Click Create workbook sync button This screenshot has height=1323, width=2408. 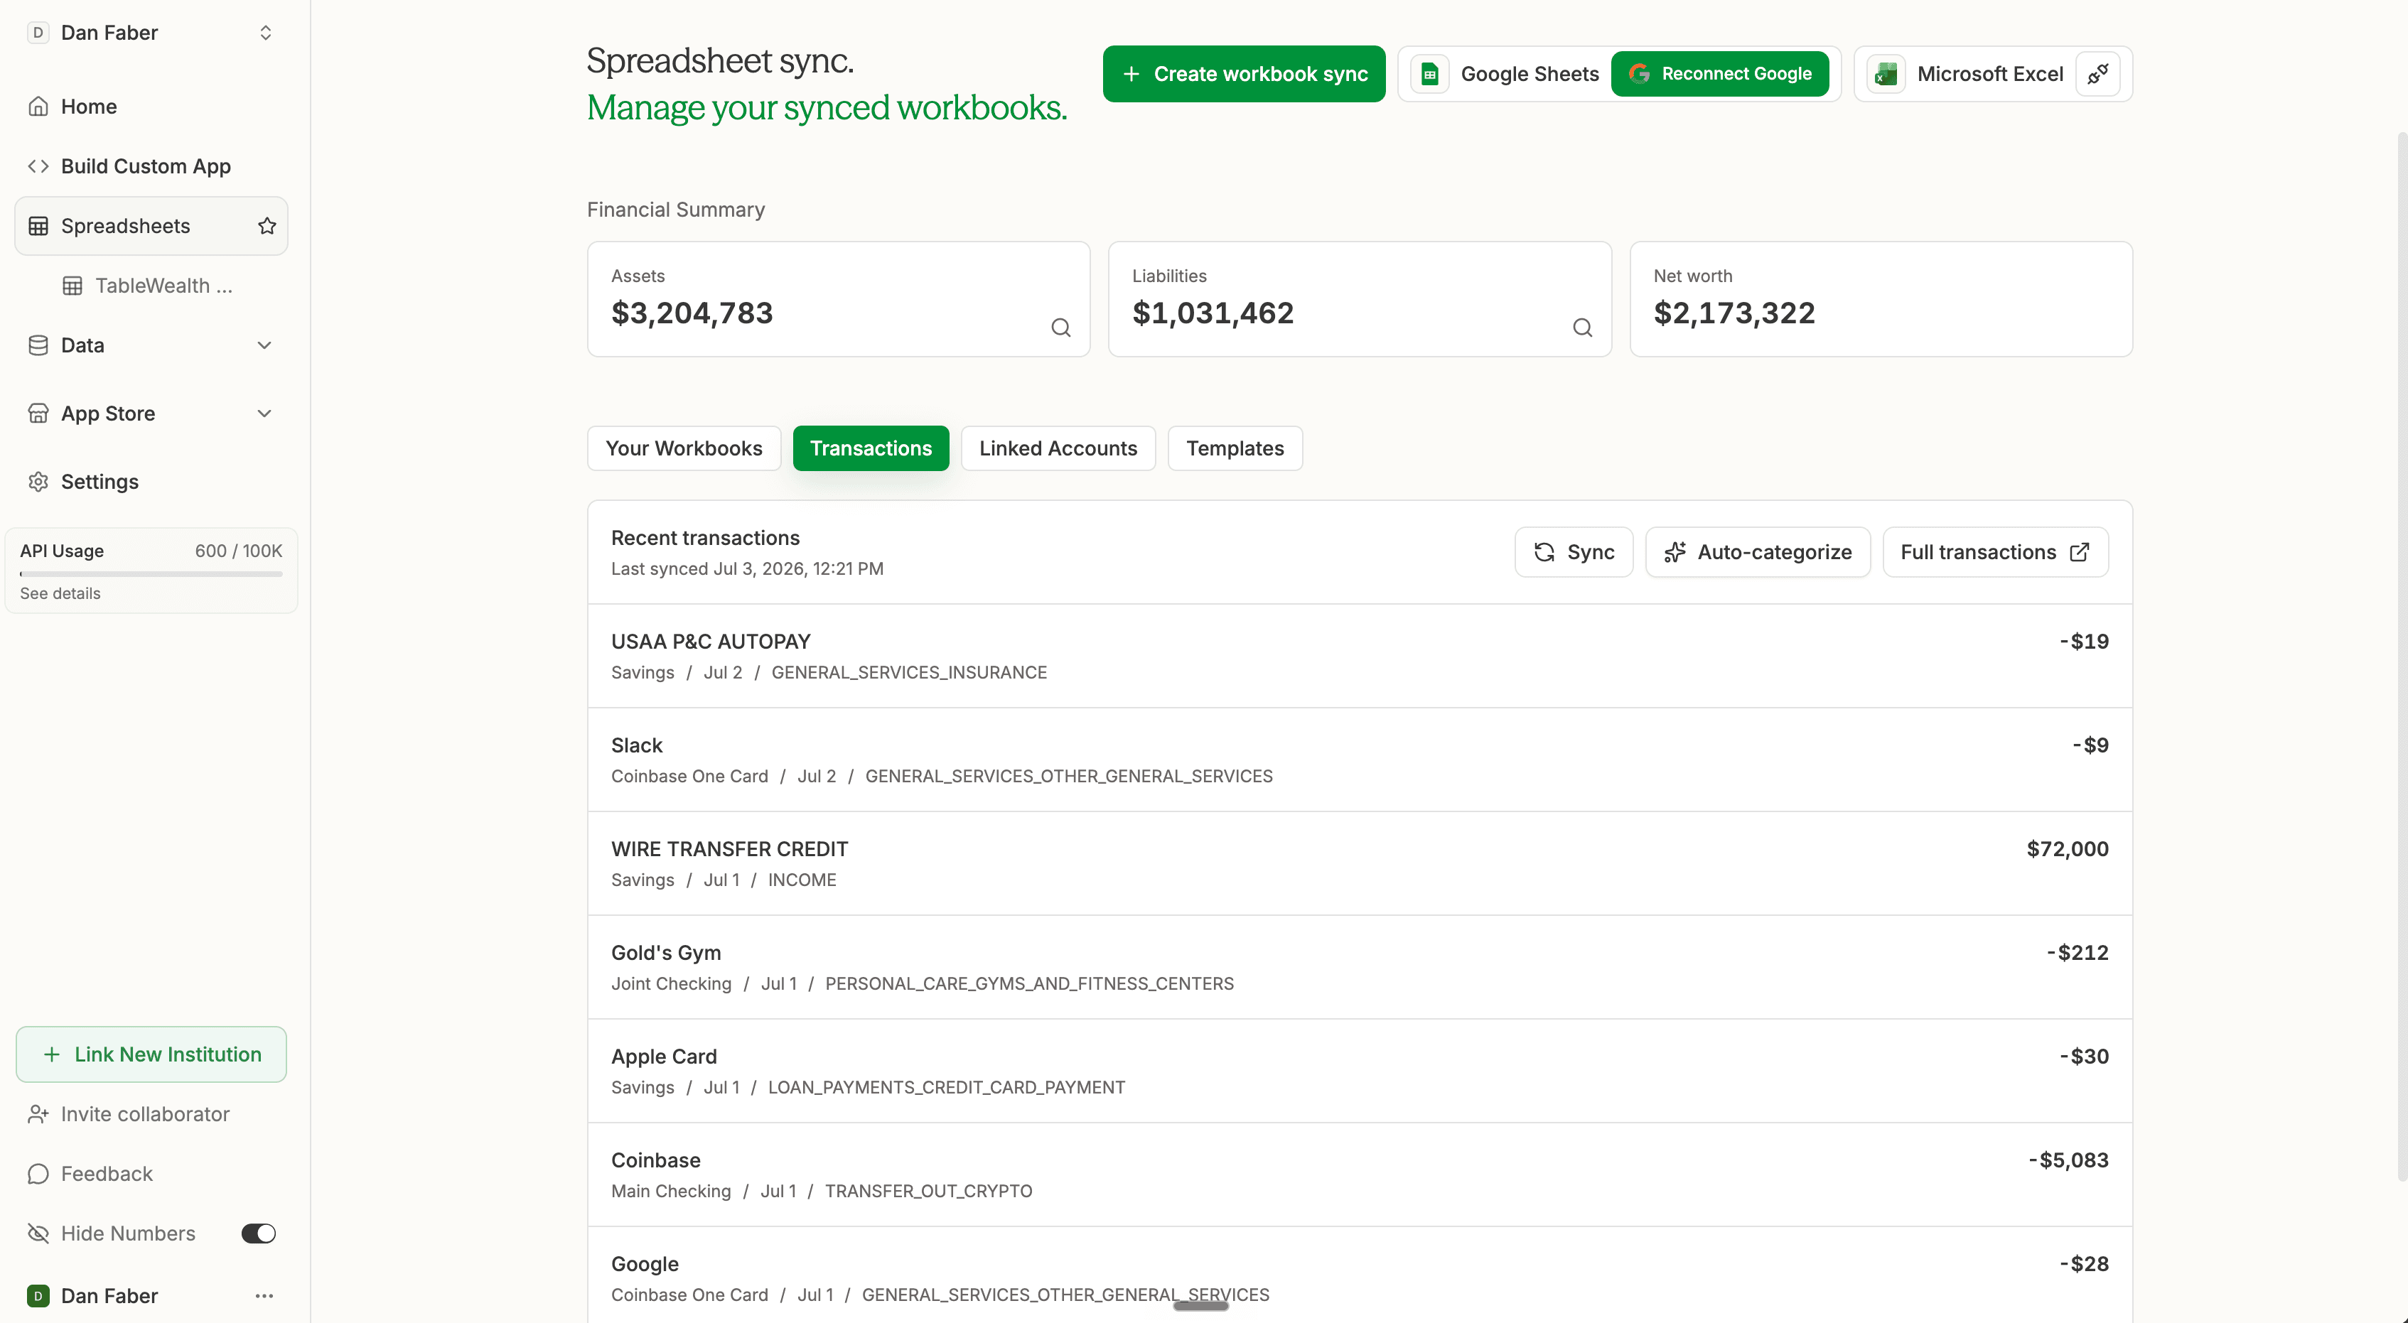click(x=1243, y=74)
